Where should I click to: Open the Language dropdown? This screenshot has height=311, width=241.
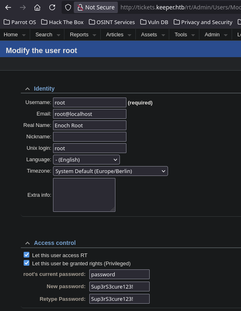coord(86,160)
